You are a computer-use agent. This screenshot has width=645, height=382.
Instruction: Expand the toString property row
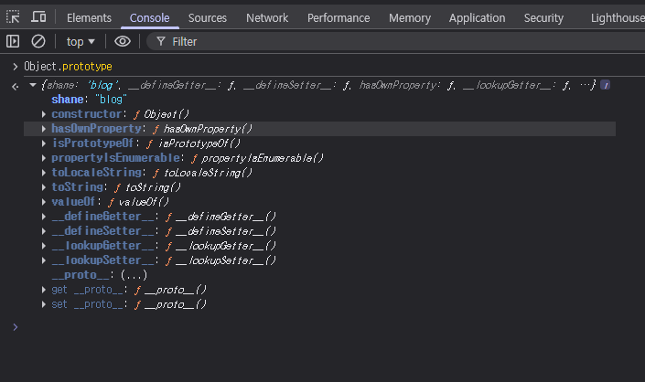pyautogui.click(x=45, y=187)
